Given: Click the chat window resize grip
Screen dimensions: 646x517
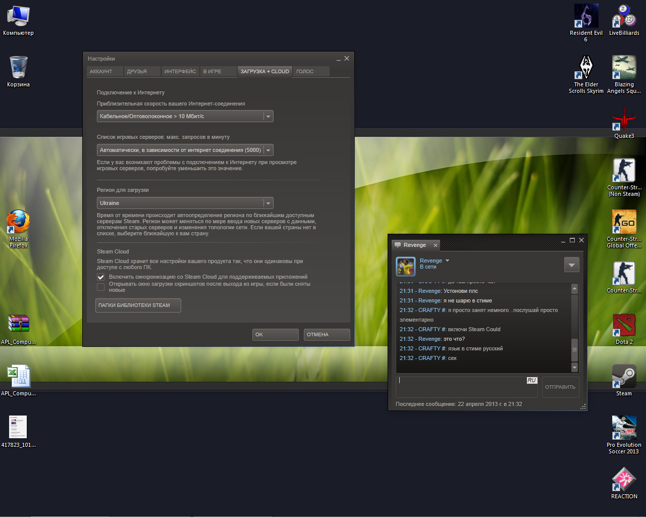Looking at the screenshot, I should (583, 406).
